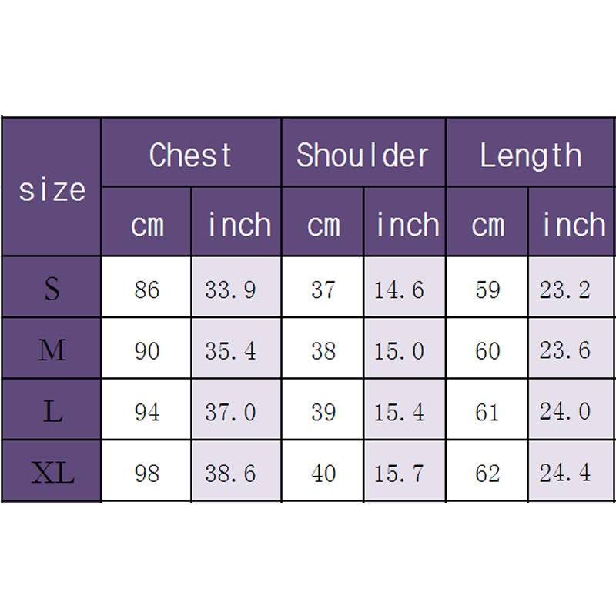Image resolution: width=616 pixels, height=616 pixels.
Task: Select the XL size row label
Action: (52, 473)
